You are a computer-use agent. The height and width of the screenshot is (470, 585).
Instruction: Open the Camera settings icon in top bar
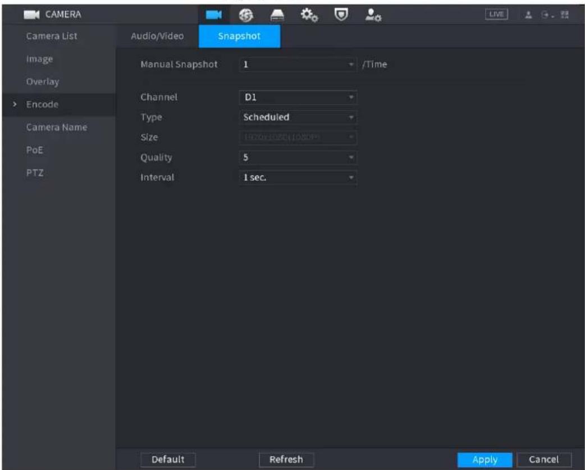[214, 15]
